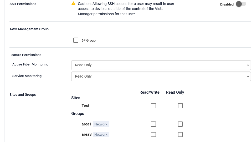
Task: Click the SSH caution warning triangle icon
Action: coord(73,3)
